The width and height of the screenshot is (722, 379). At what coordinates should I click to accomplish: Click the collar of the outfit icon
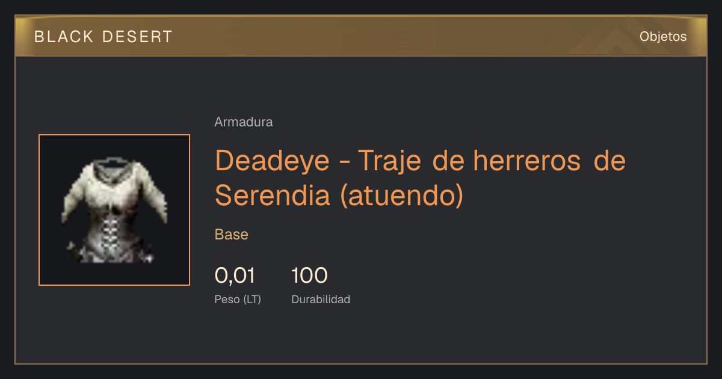tap(114, 165)
